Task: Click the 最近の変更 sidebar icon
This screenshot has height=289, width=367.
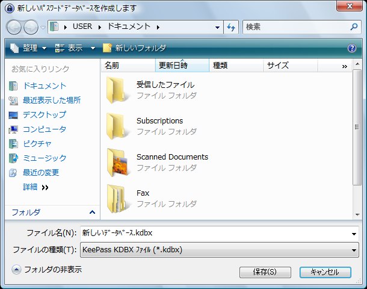Action: 13,173
